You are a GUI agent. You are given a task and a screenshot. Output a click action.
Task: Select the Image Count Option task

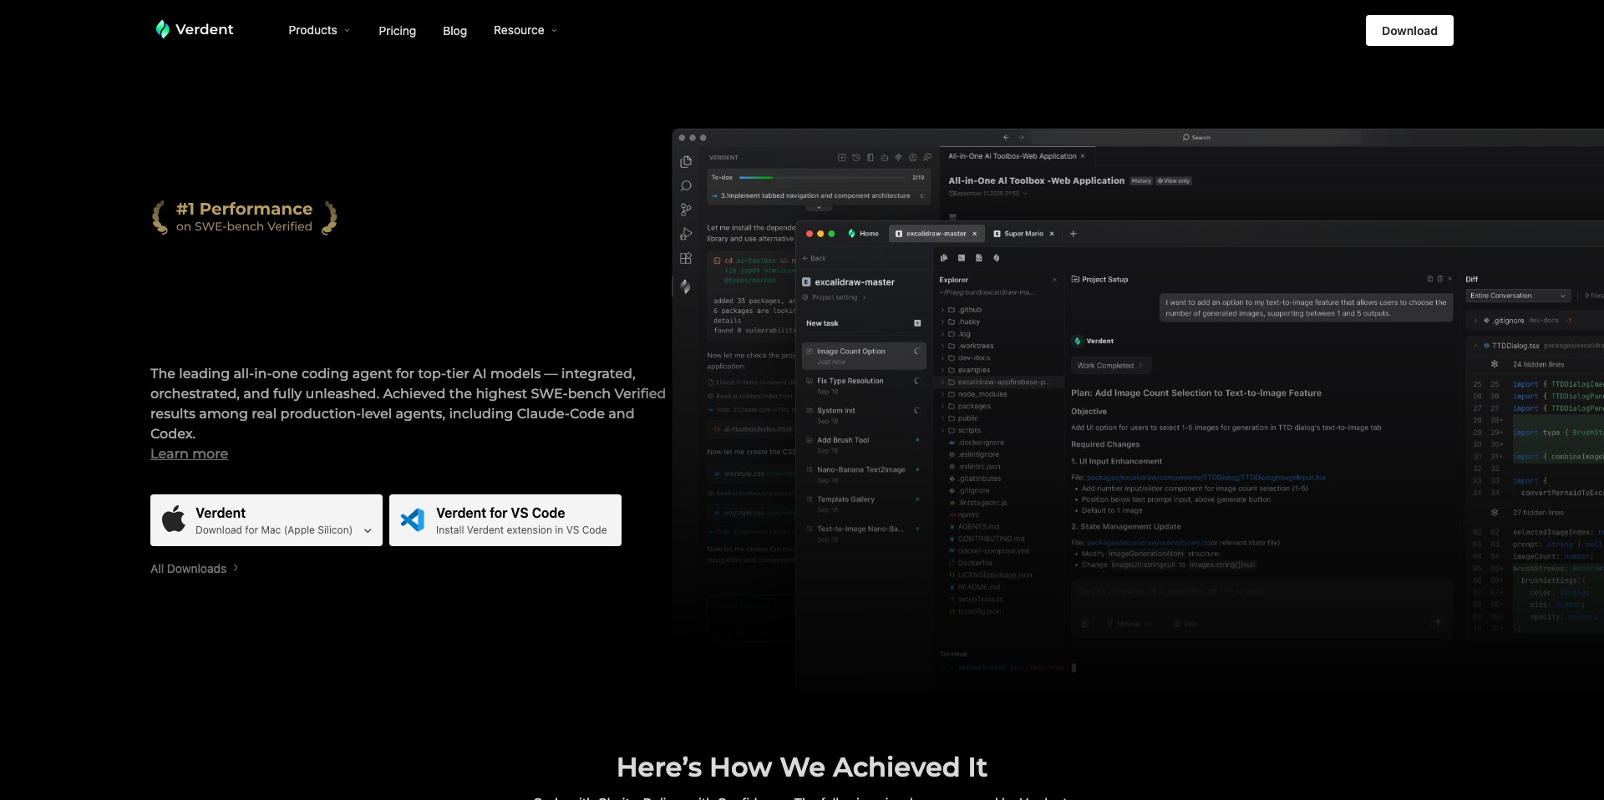(864, 356)
